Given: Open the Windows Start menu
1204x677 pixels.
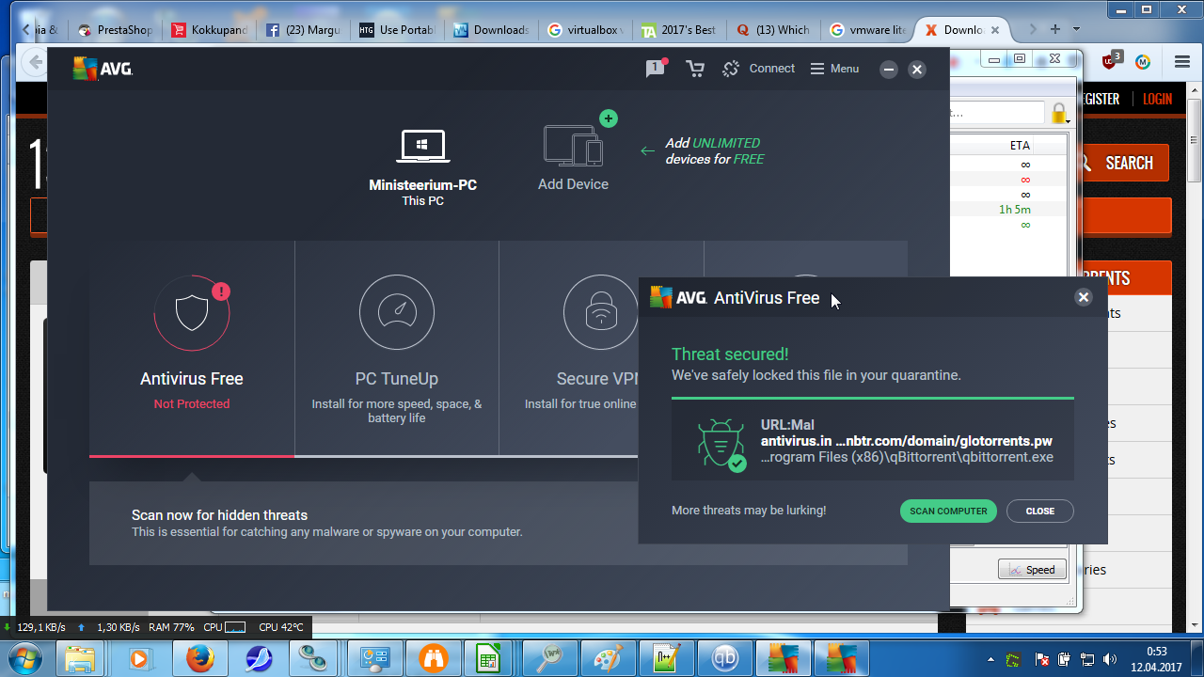Looking at the screenshot, I should [x=26, y=658].
